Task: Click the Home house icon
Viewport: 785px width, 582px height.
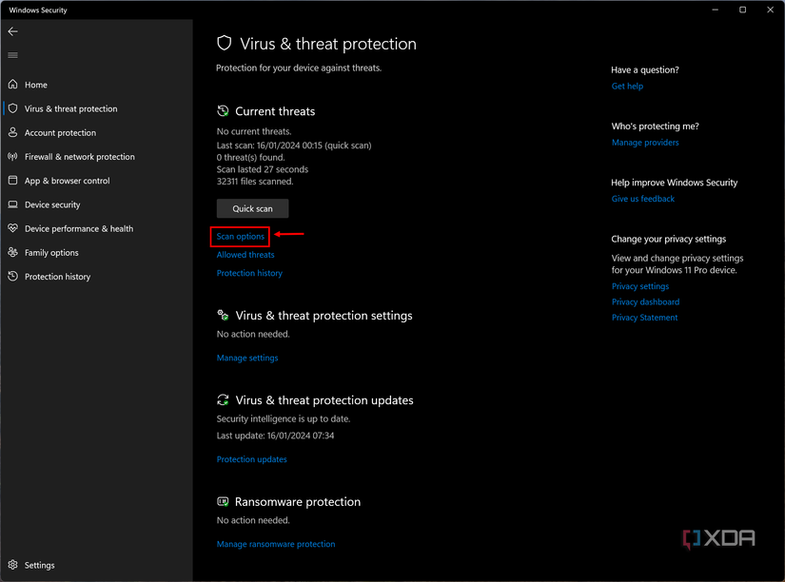Action: (13, 85)
